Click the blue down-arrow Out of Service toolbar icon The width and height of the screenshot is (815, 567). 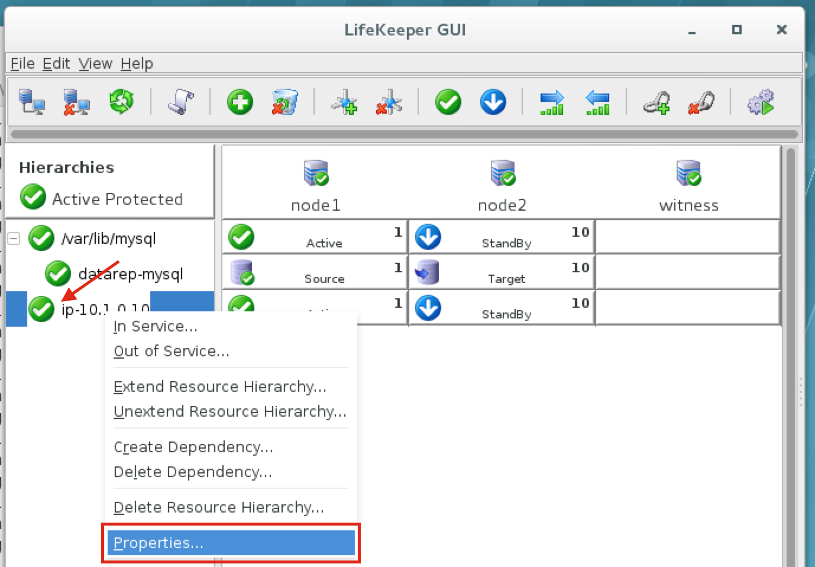click(493, 102)
